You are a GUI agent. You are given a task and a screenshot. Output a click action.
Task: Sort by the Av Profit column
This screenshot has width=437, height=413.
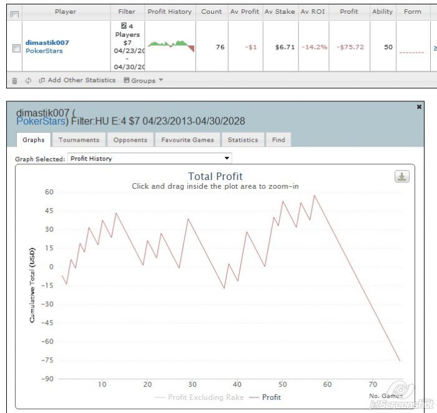coord(245,12)
